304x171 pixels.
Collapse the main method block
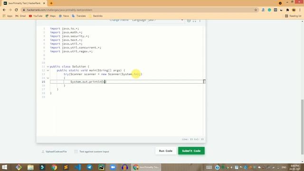[x=48, y=70]
